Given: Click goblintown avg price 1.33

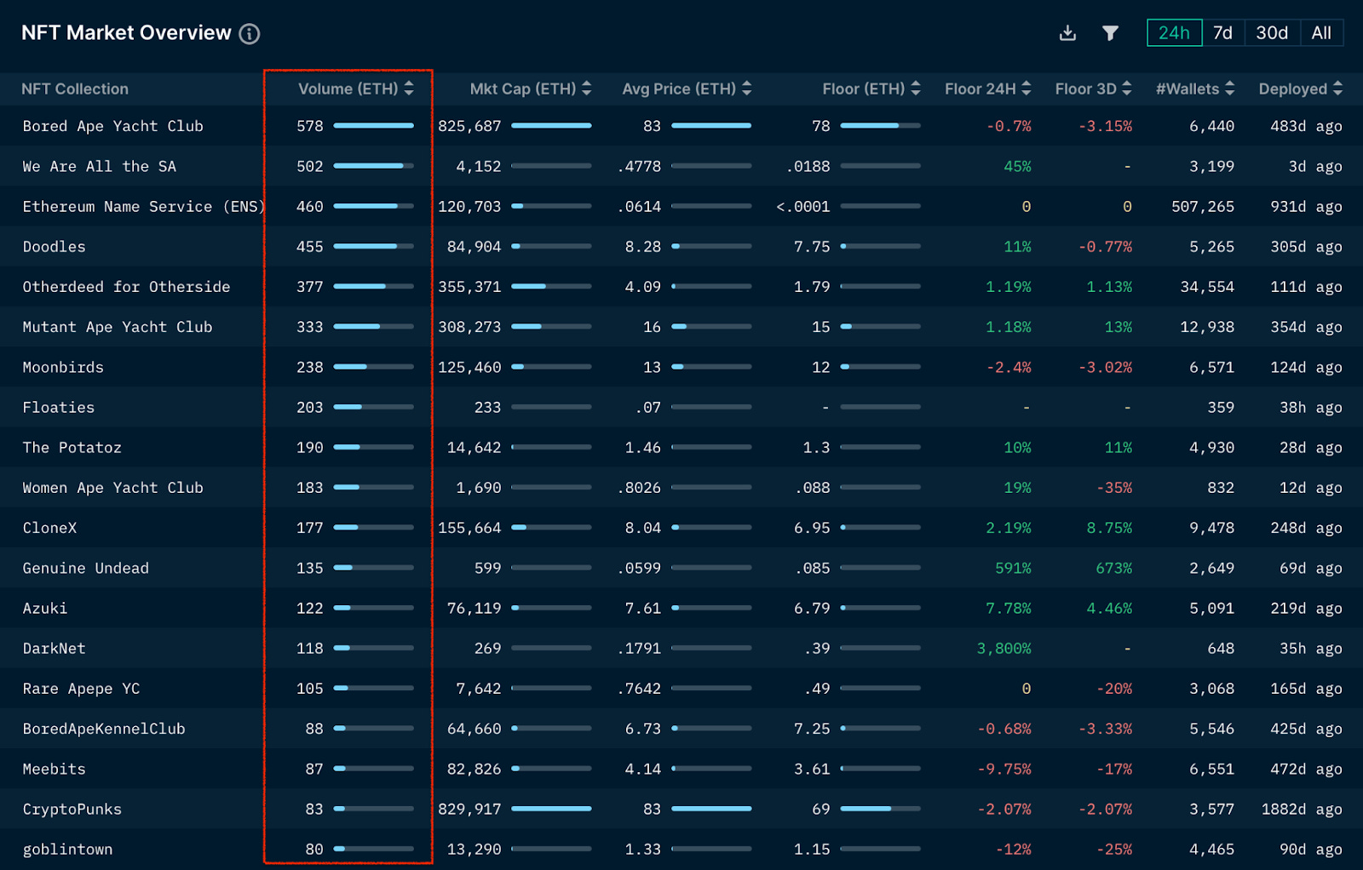Looking at the screenshot, I should pos(643,850).
